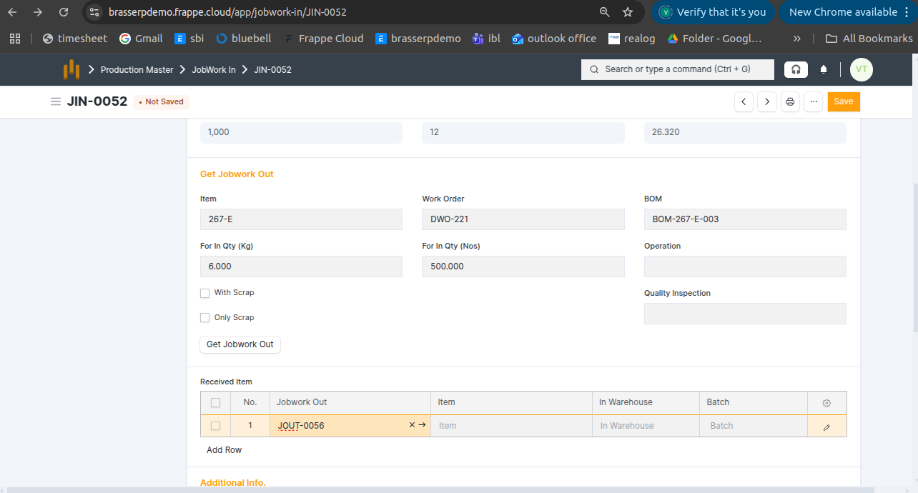The image size is (918, 493).
Task: Go to previous document arrow
Action: 744,102
